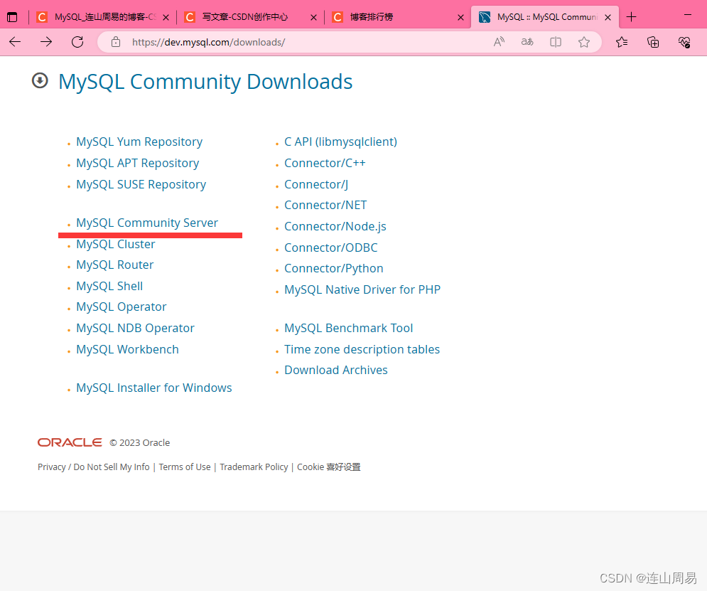Open Trademark Policy footer link
The width and height of the screenshot is (707, 591).
pyautogui.click(x=254, y=467)
